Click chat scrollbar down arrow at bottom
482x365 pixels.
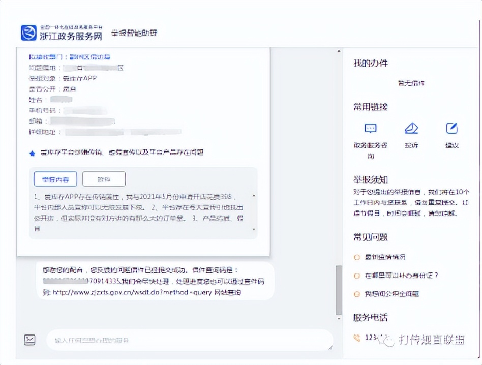(x=339, y=318)
